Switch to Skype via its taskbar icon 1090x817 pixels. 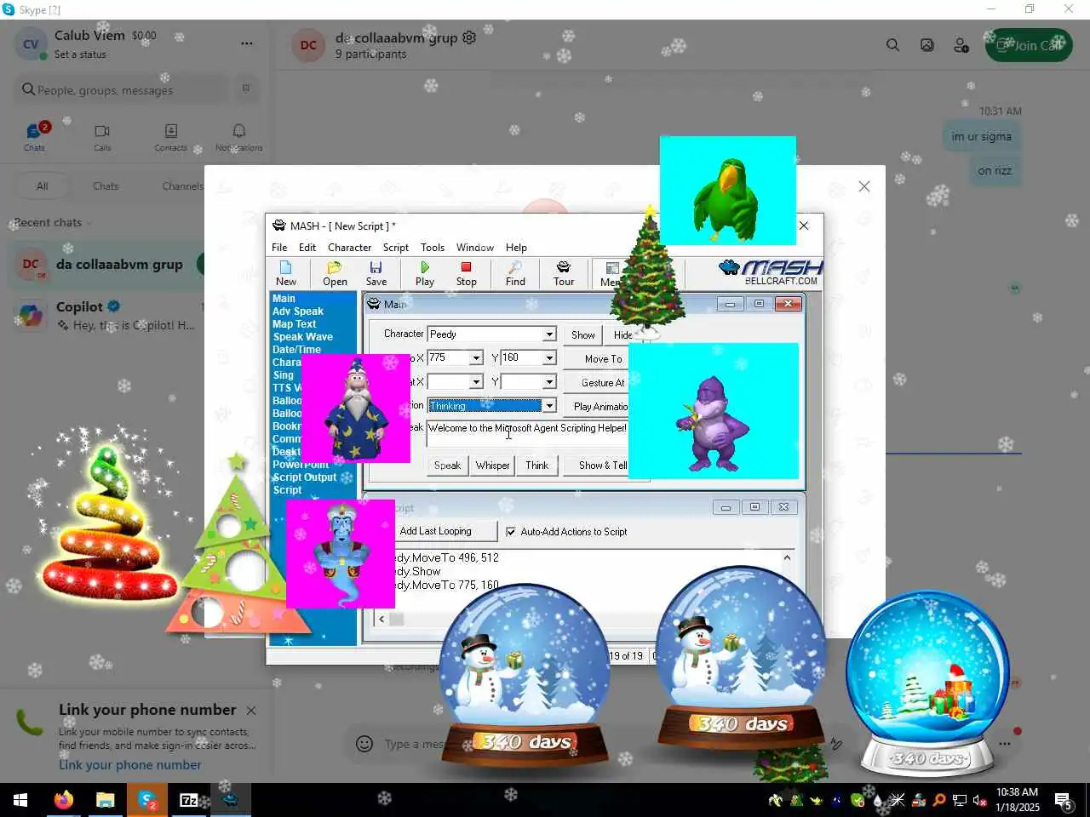pos(147,800)
